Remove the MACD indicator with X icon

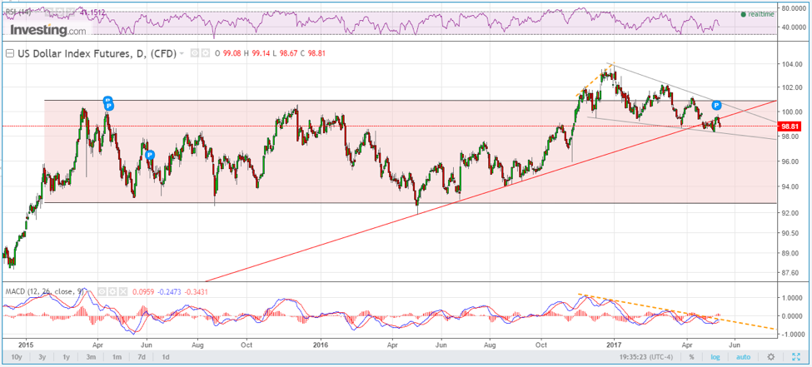click(122, 290)
